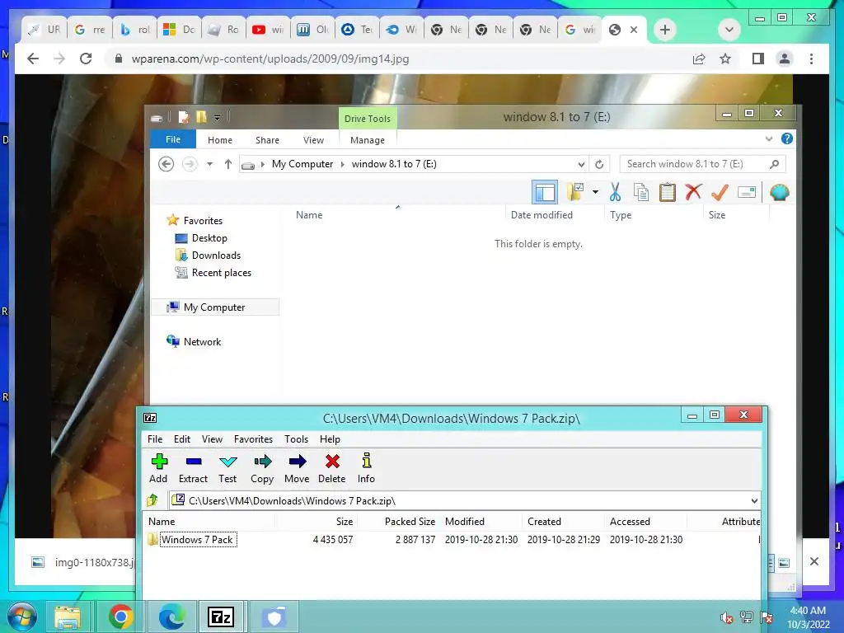Click the Explorer up-arrow navigation button

point(228,164)
